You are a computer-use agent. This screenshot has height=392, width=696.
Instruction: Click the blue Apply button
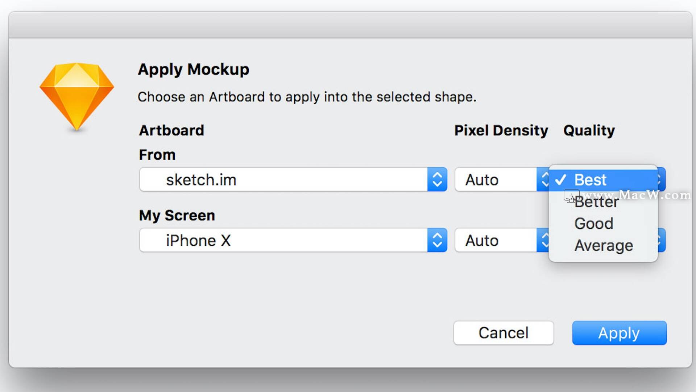coord(619,333)
